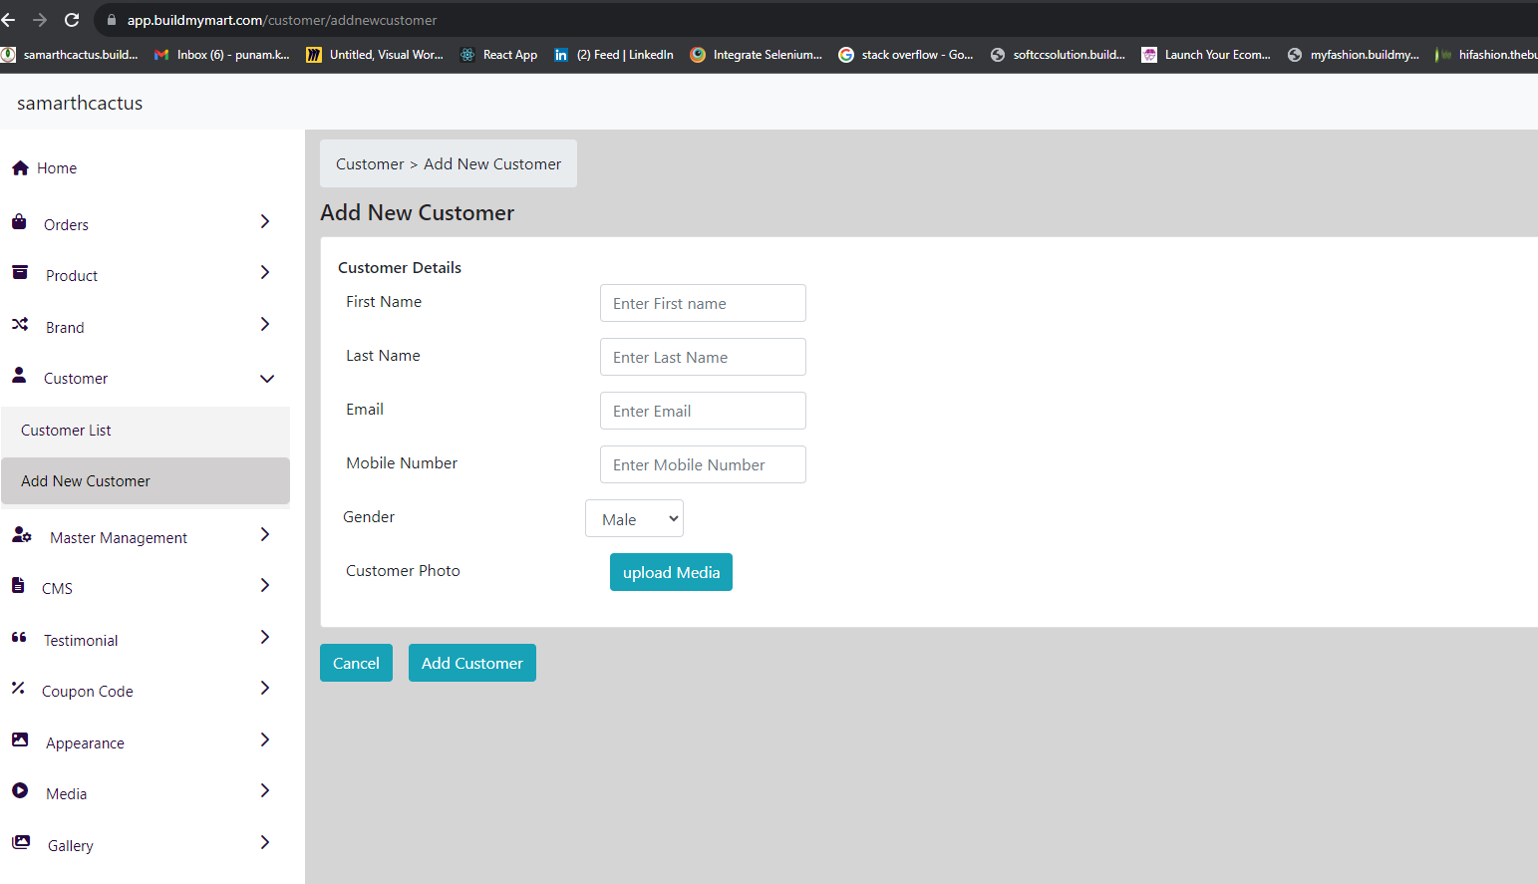The image size is (1538, 884).
Task: Open the Gender dropdown showing Male
Action: click(634, 518)
